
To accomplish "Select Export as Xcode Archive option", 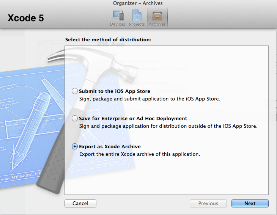I will coord(74,146).
